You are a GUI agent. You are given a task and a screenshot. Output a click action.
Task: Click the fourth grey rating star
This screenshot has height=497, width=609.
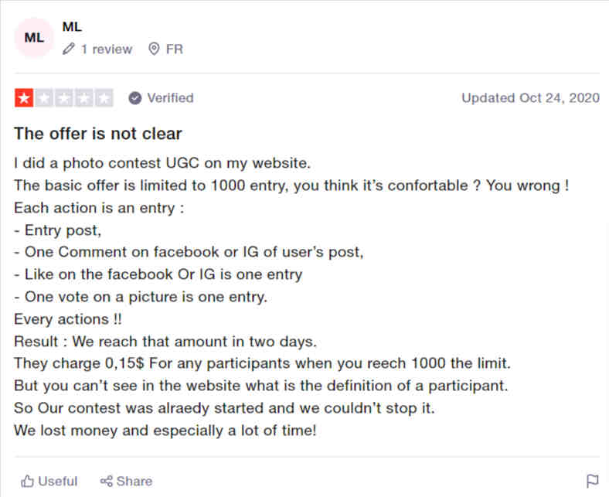coord(84,98)
